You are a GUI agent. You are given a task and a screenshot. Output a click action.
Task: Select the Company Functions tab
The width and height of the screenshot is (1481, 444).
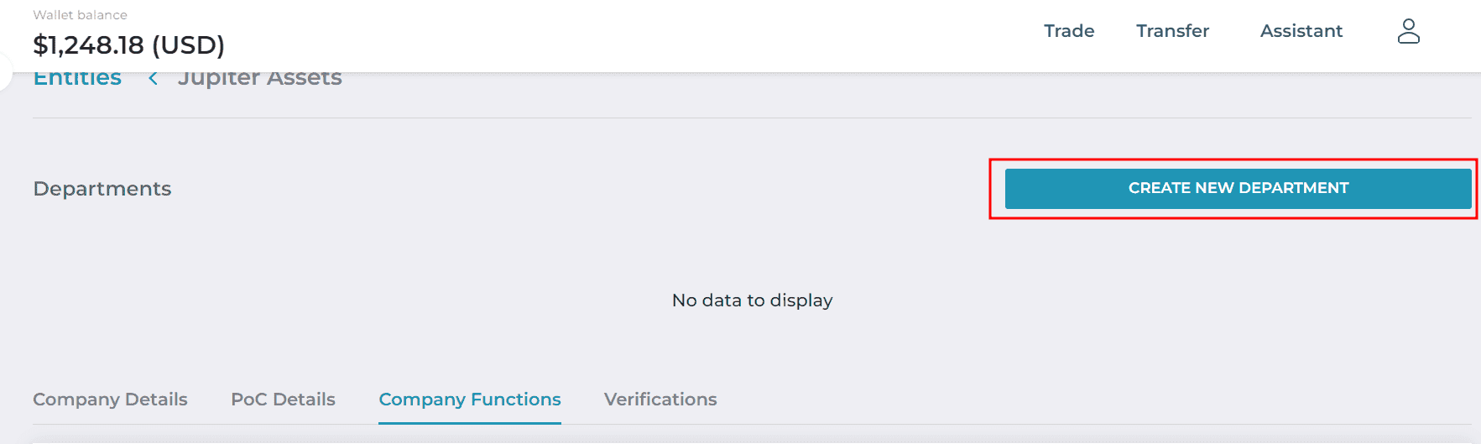coord(470,400)
